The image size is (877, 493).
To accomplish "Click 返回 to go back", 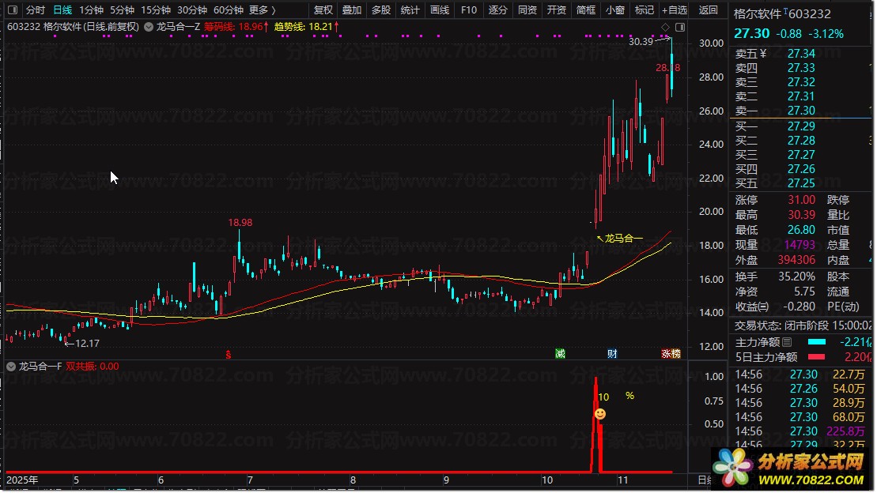I will click(x=708, y=10).
